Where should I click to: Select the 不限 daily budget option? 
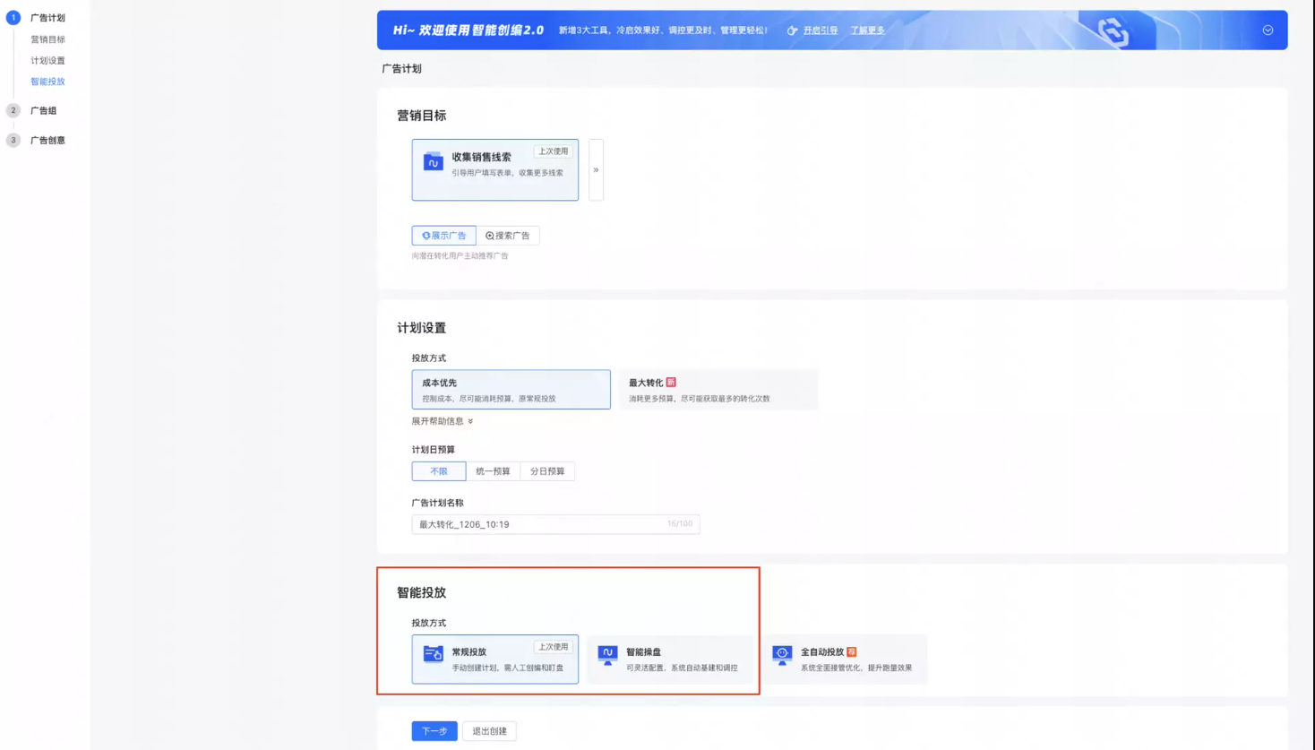pyautogui.click(x=438, y=470)
